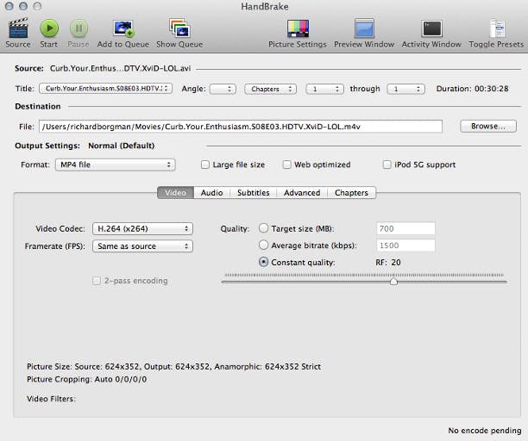
Task: Click the Pause toolbar icon
Action: [x=79, y=28]
